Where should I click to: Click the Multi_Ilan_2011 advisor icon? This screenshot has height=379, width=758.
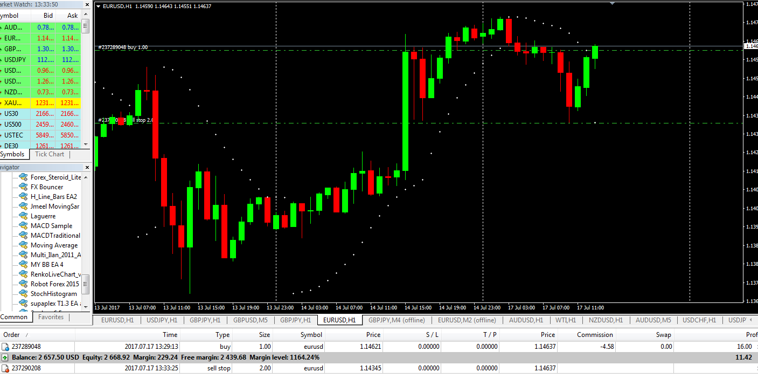coord(23,254)
